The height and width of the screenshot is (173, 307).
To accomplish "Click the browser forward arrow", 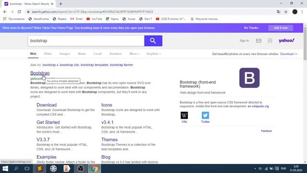I will tap(12, 12).
